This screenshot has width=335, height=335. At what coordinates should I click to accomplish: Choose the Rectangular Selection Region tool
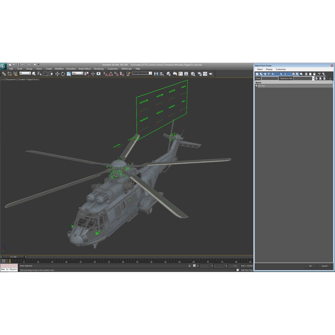[45, 74]
